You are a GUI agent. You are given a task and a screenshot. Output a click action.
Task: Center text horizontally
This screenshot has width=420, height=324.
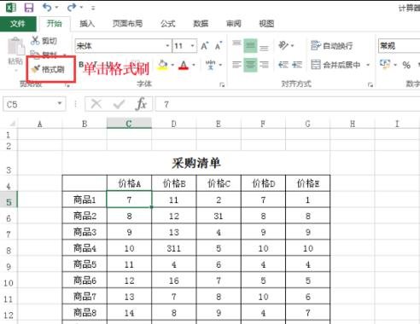click(x=250, y=65)
